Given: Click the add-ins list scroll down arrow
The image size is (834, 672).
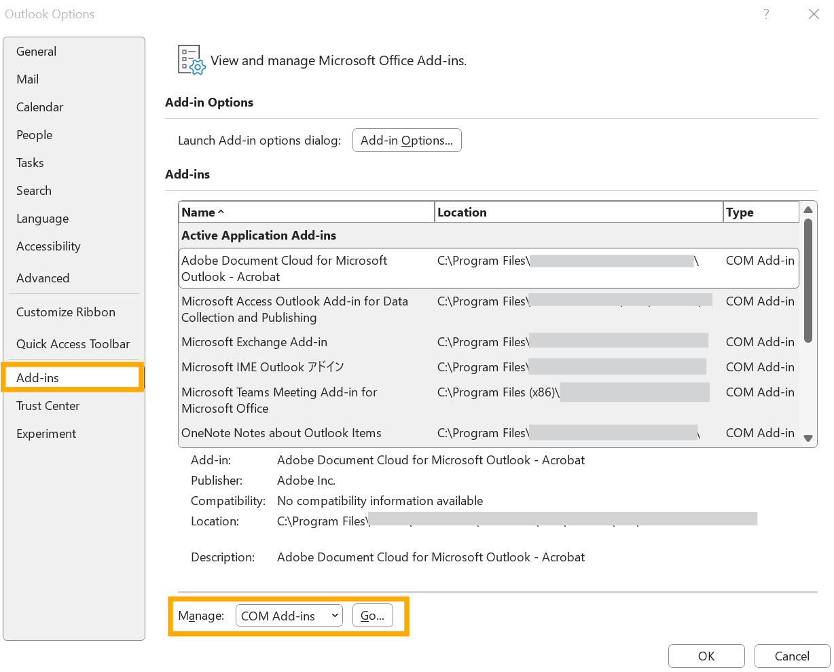Looking at the screenshot, I should point(808,438).
